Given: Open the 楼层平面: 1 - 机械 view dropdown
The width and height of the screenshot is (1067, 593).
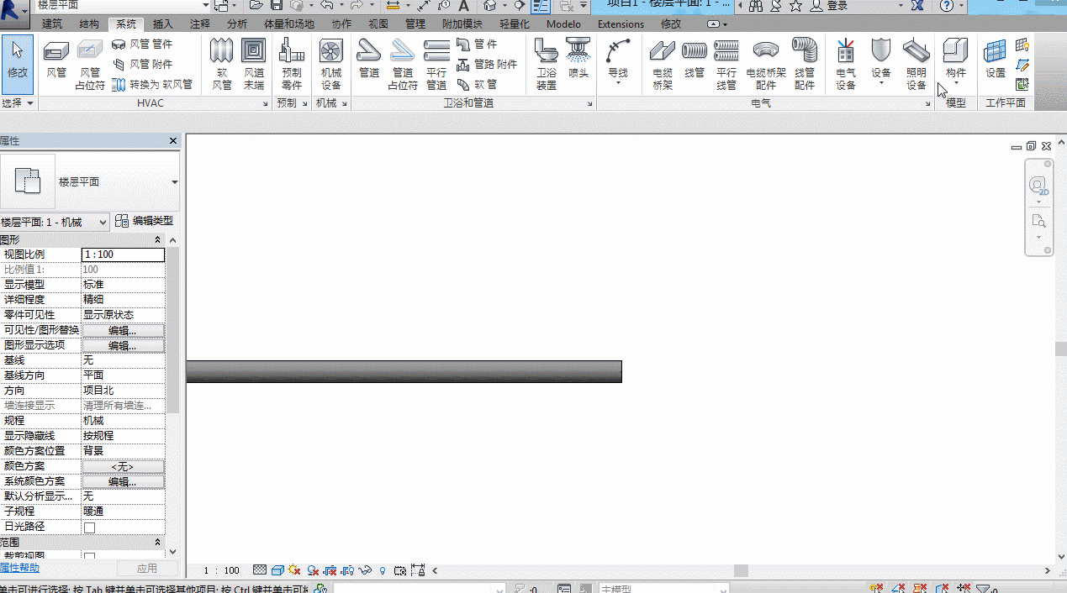Looking at the screenshot, I should 55,222.
